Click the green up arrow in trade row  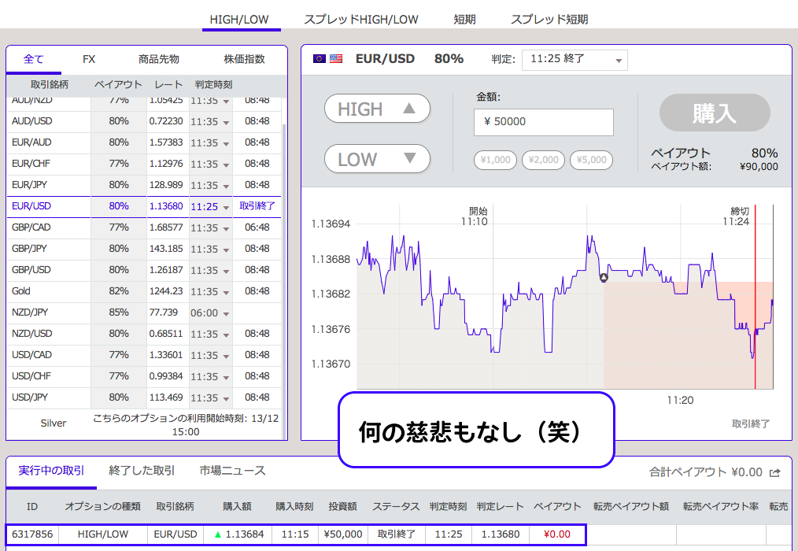218,534
